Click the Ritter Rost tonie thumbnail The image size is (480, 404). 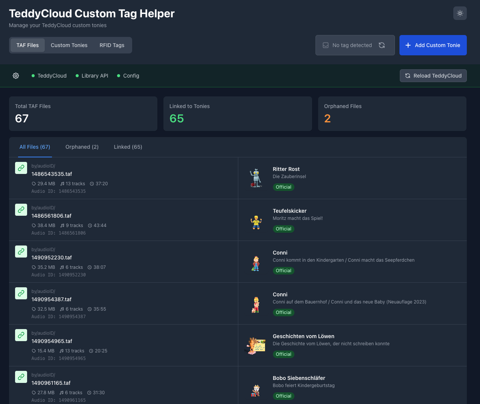point(256,178)
